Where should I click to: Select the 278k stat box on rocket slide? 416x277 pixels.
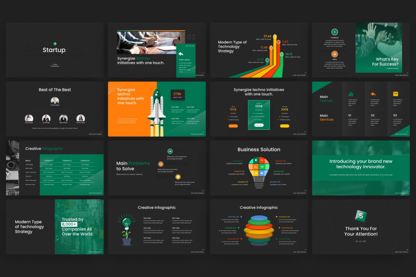pyautogui.click(x=177, y=95)
